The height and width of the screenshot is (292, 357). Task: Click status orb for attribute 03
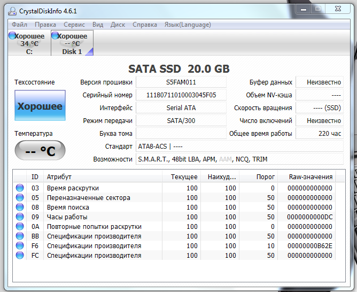[20, 188]
